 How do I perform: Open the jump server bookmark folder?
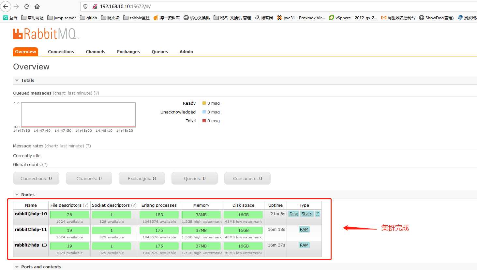[62, 18]
